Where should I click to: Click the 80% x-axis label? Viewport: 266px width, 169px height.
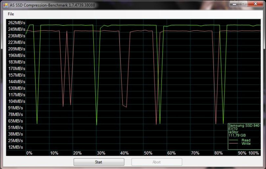[218, 153]
